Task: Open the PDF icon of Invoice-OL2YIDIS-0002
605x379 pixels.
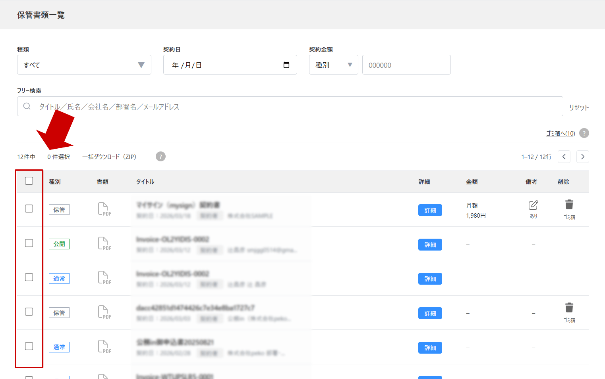Action: pyautogui.click(x=103, y=244)
